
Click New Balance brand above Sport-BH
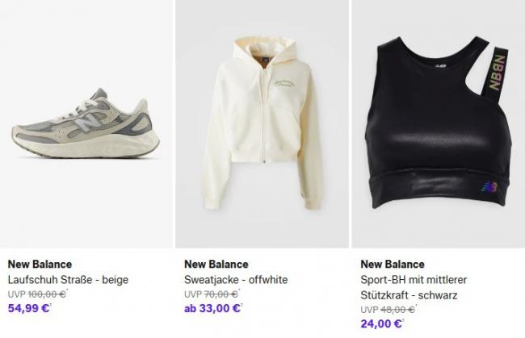pos(393,264)
